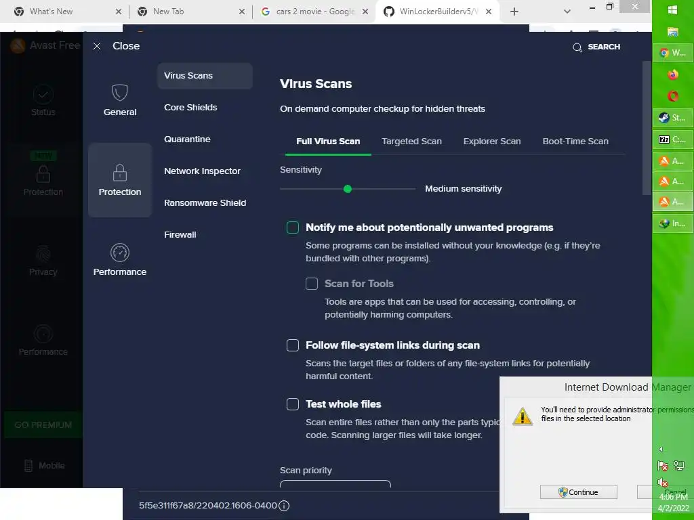The height and width of the screenshot is (520, 694).
Task: Open the Windows Start button
Action: [x=673, y=10]
